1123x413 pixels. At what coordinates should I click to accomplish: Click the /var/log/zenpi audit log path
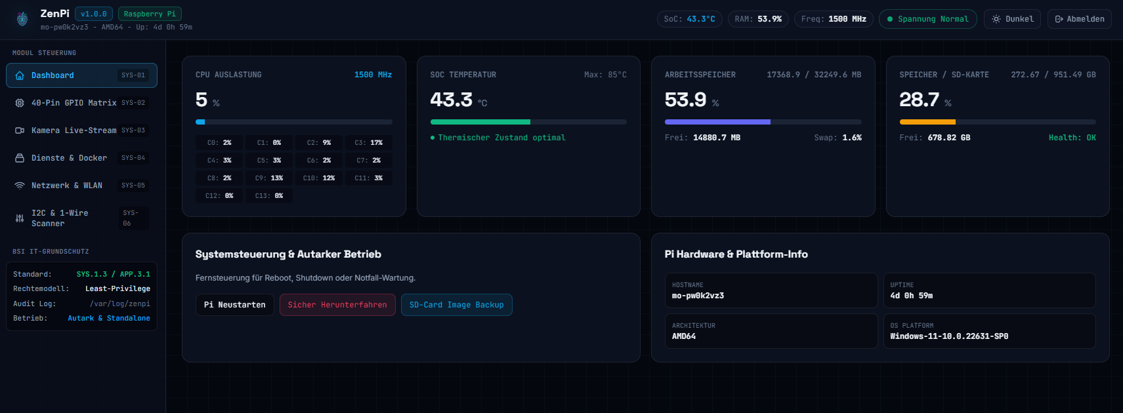click(120, 304)
